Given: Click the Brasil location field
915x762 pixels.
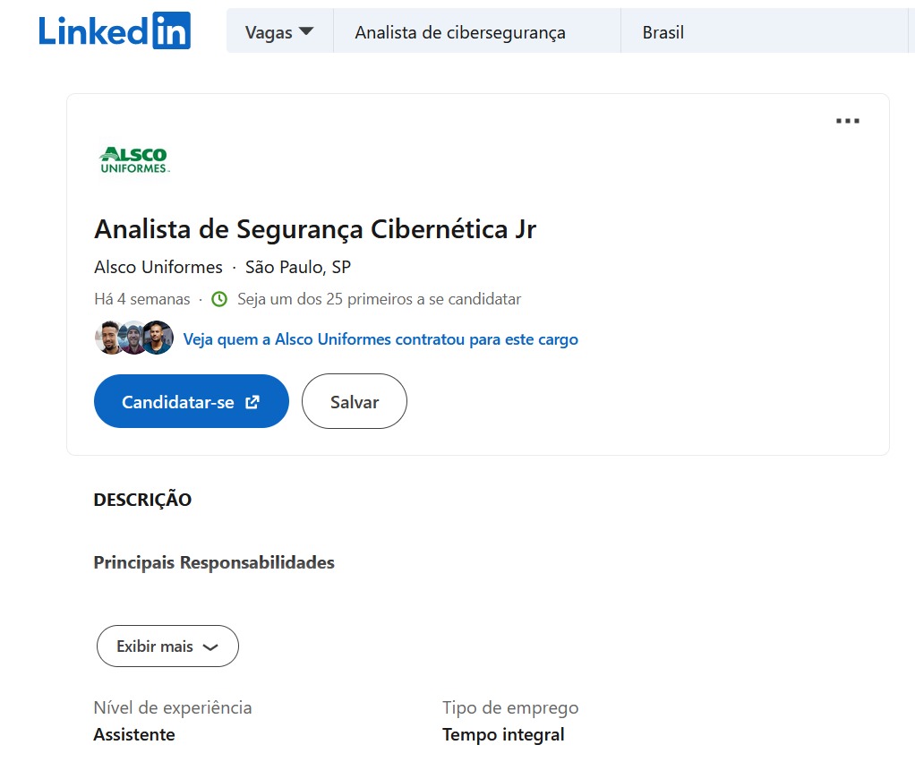Looking at the screenshot, I should click(765, 32).
